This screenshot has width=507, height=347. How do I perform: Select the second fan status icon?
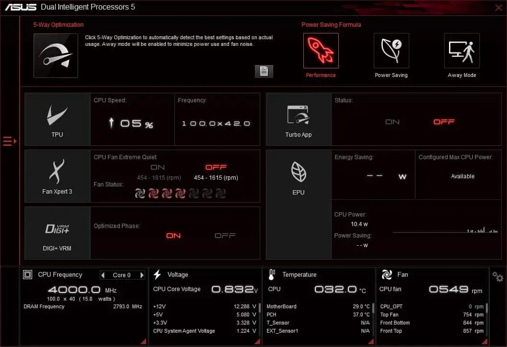click(153, 193)
